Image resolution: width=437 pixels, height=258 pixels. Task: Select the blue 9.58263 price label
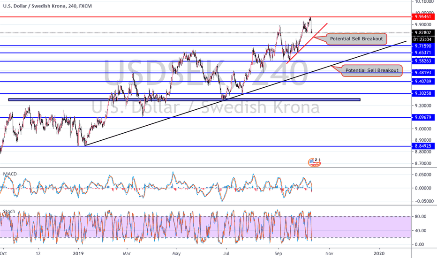423,61
